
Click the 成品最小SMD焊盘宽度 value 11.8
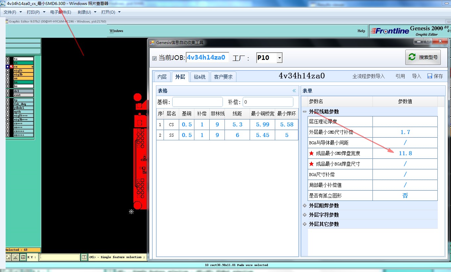(405, 153)
